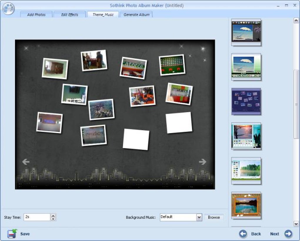Choose the sunset winter tree theme thumbnail
The height and width of the screenshot is (241, 300).
tap(246, 136)
